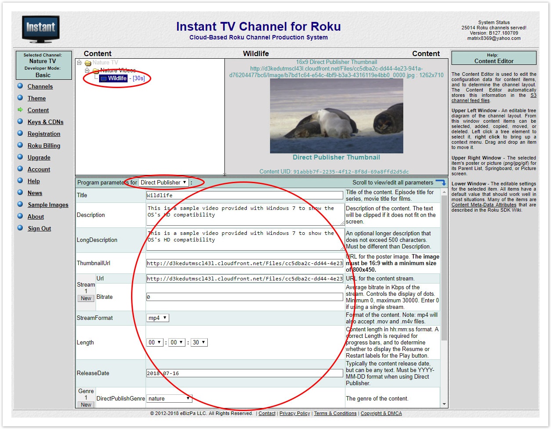
Task: Click the blue bullet beside Theme
Action: [20, 98]
